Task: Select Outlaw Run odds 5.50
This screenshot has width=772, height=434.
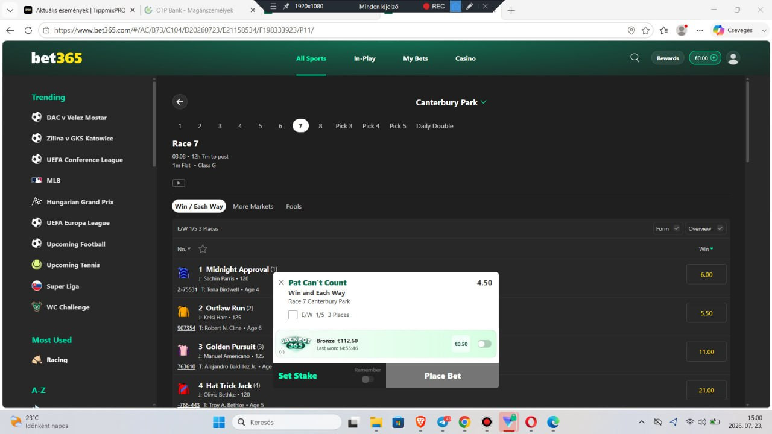Action: pyautogui.click(x=706, y=313)
